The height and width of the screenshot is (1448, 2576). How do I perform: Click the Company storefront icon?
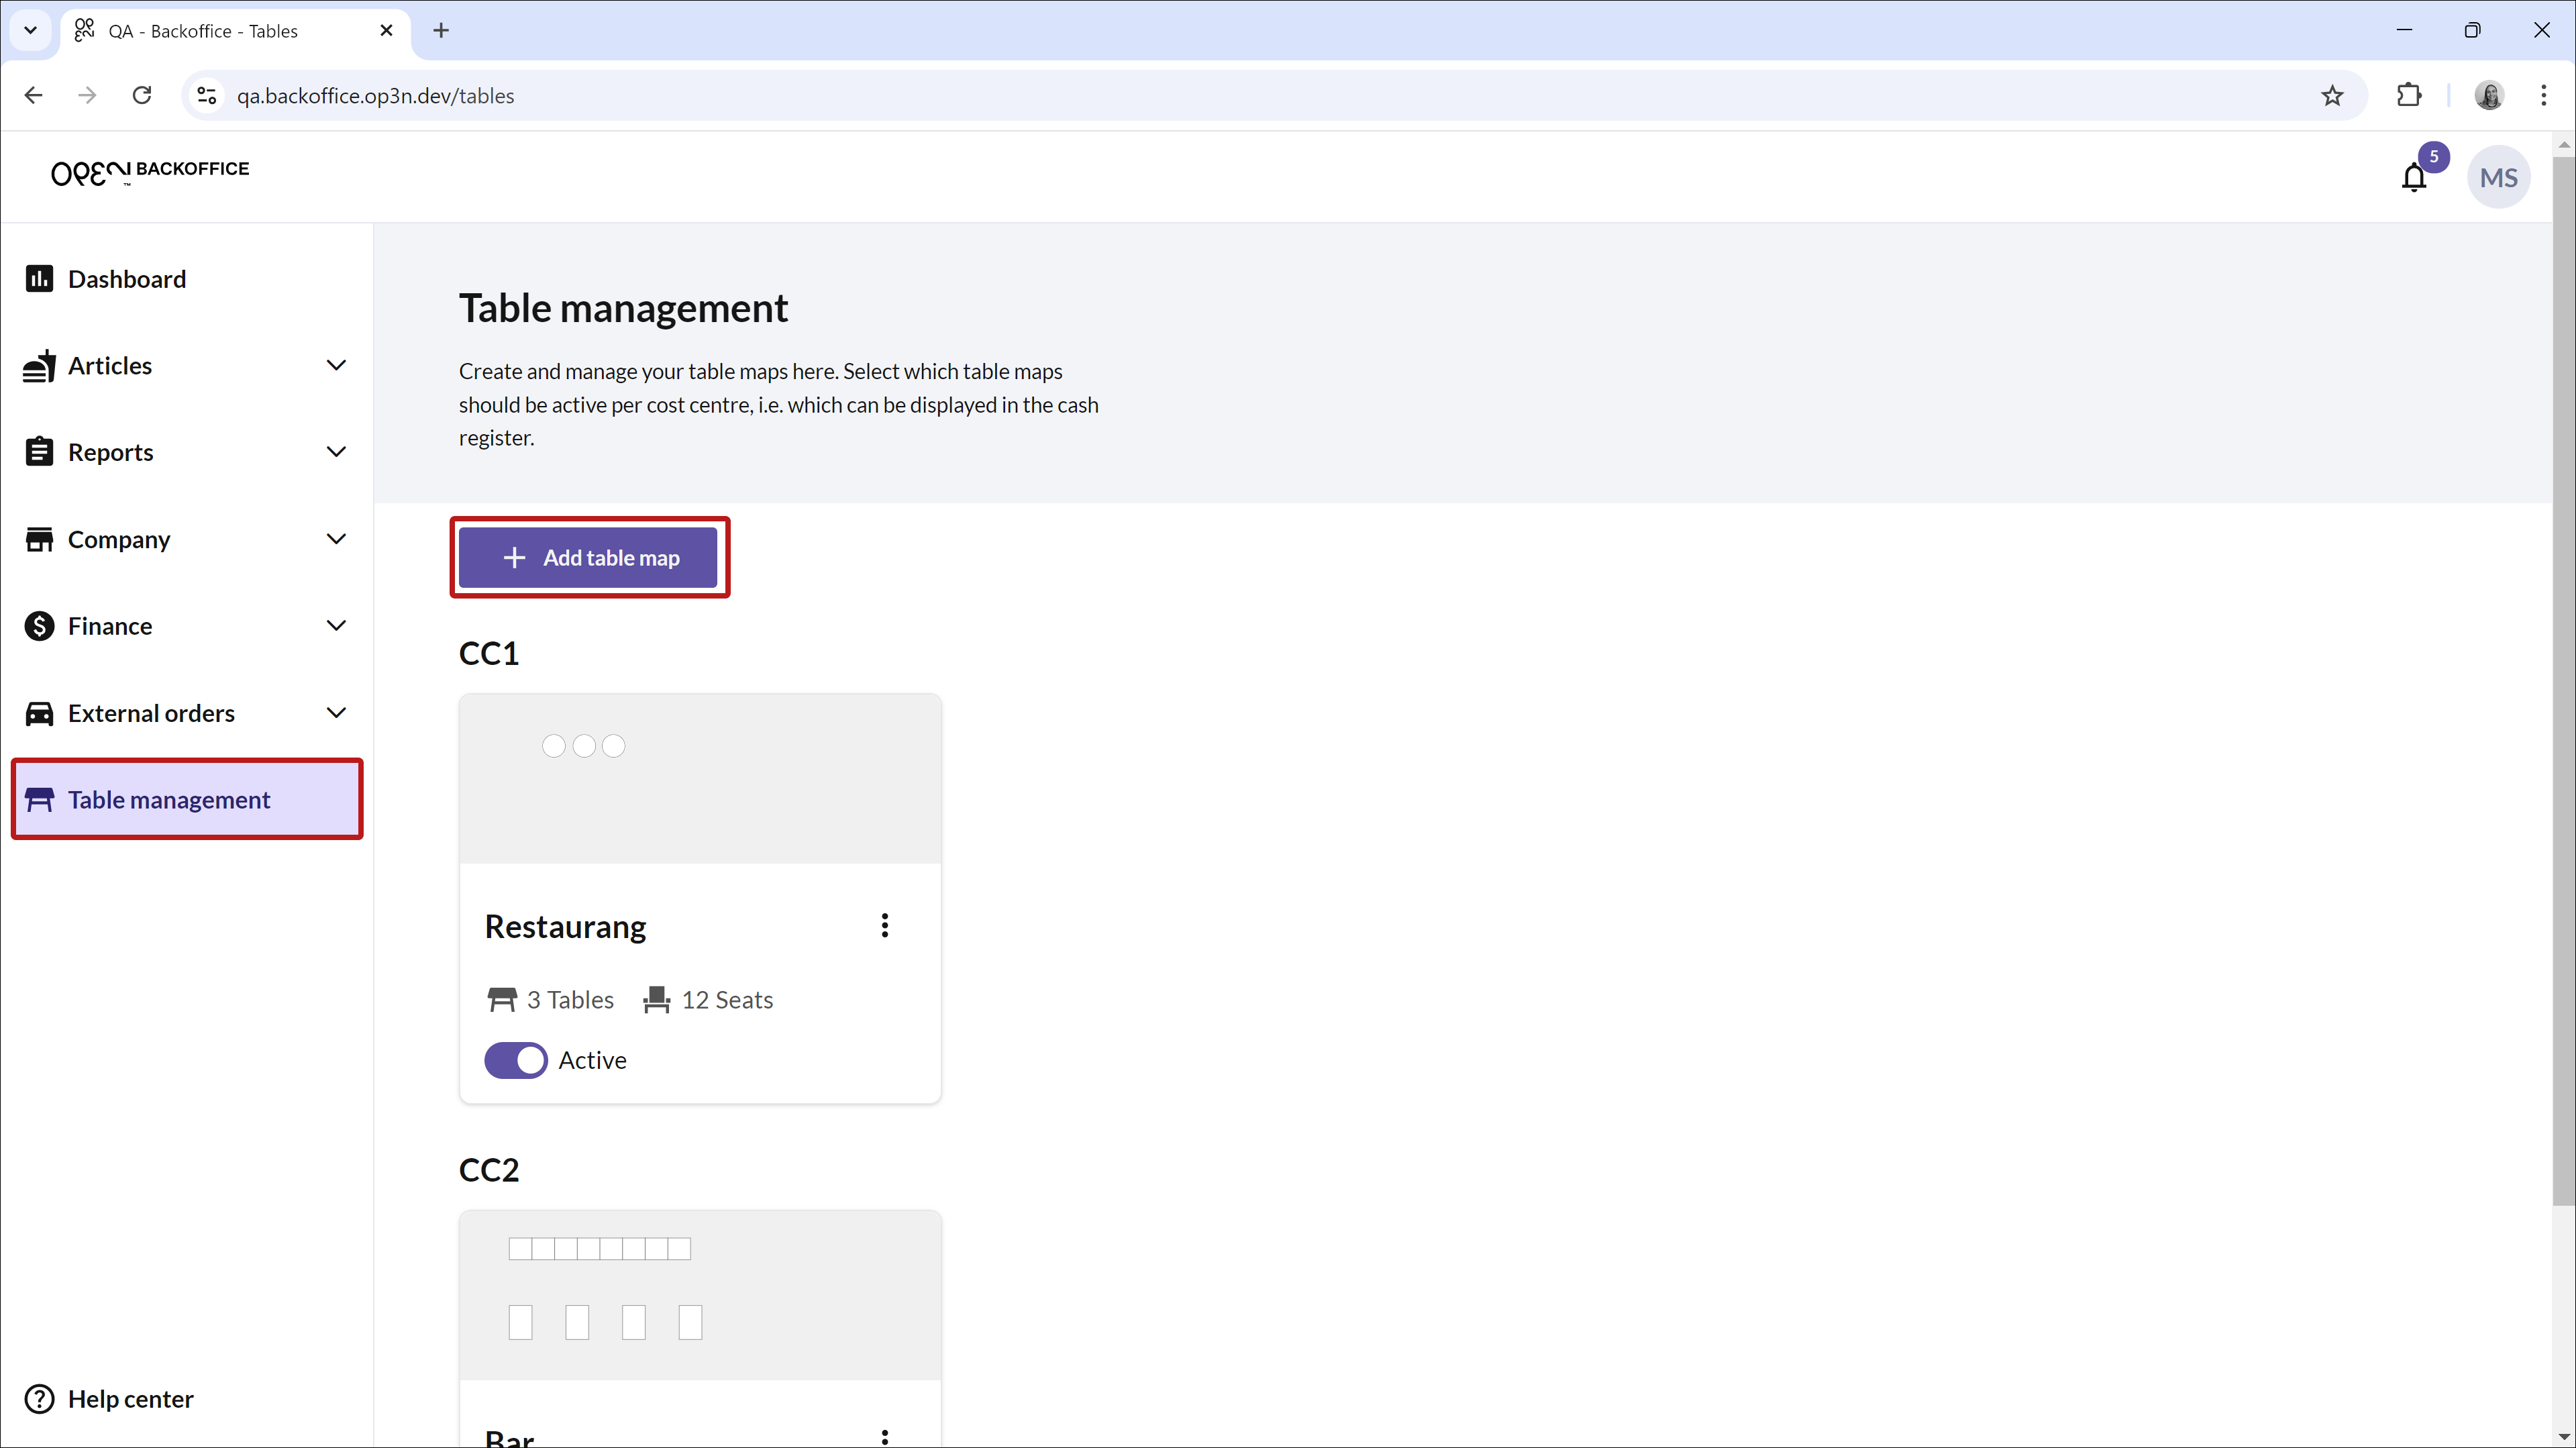tap(39, 539)
